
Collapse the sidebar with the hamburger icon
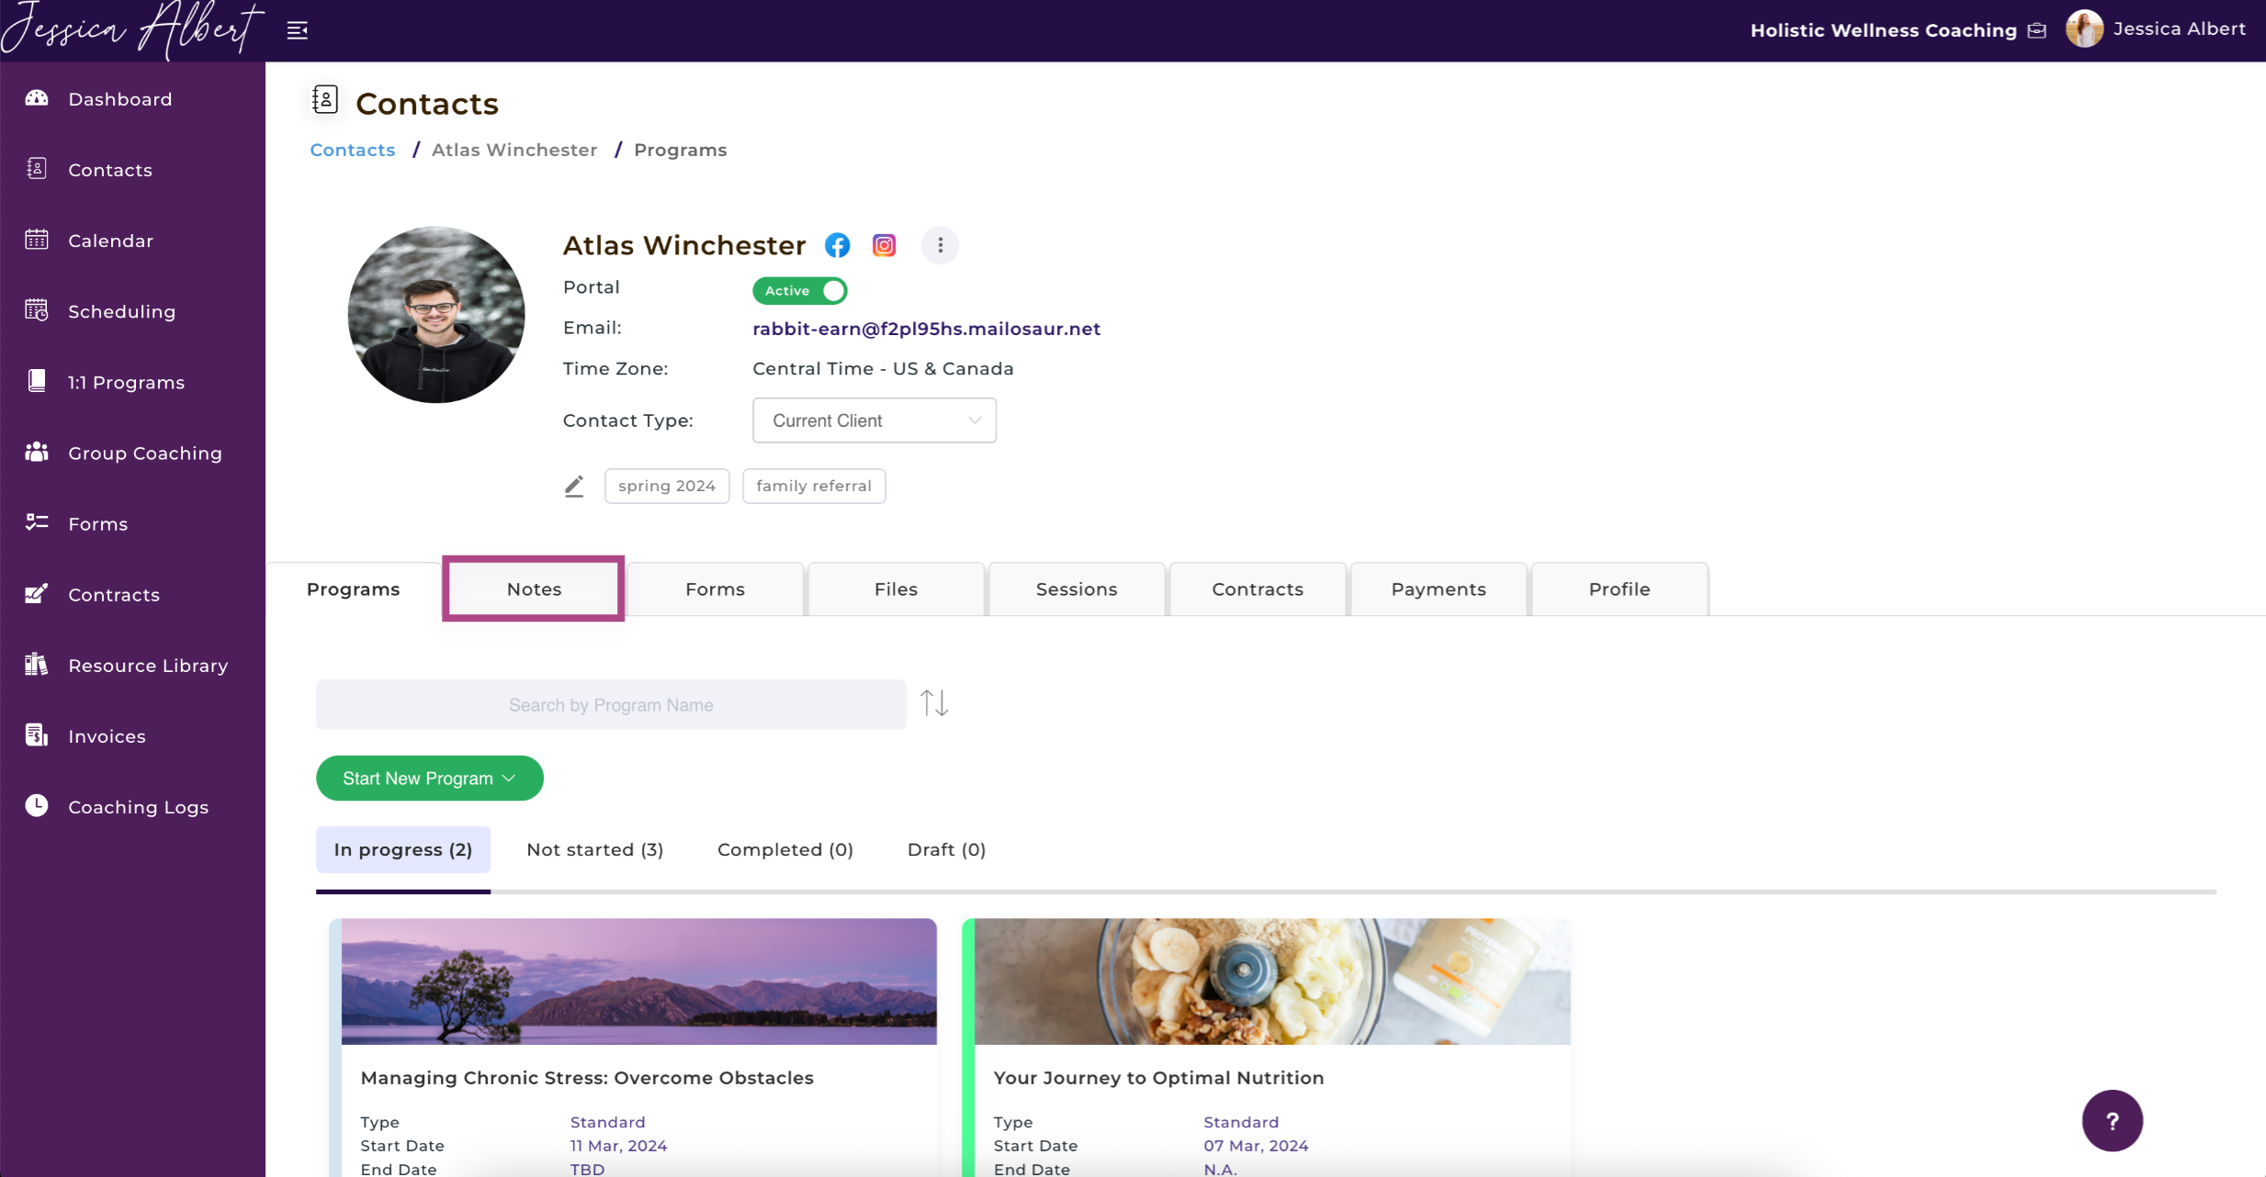(298, 30)
